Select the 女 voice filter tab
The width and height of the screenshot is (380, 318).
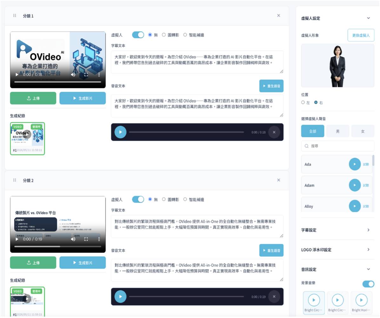pyautogui.click(x=363, y=131)
